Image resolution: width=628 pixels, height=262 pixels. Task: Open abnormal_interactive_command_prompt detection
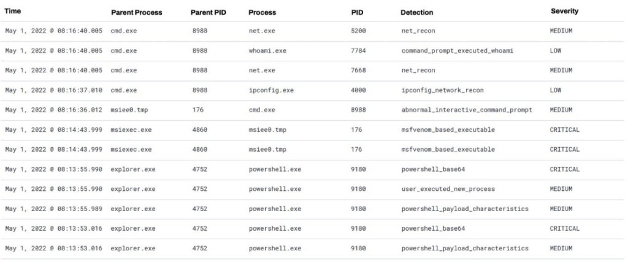click(x=467, y=110)
